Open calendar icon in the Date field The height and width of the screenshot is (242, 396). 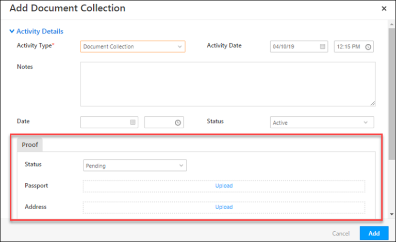133,122
